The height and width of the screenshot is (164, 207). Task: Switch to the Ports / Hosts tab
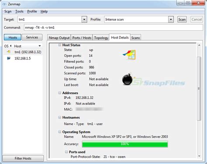coord(82,38)
